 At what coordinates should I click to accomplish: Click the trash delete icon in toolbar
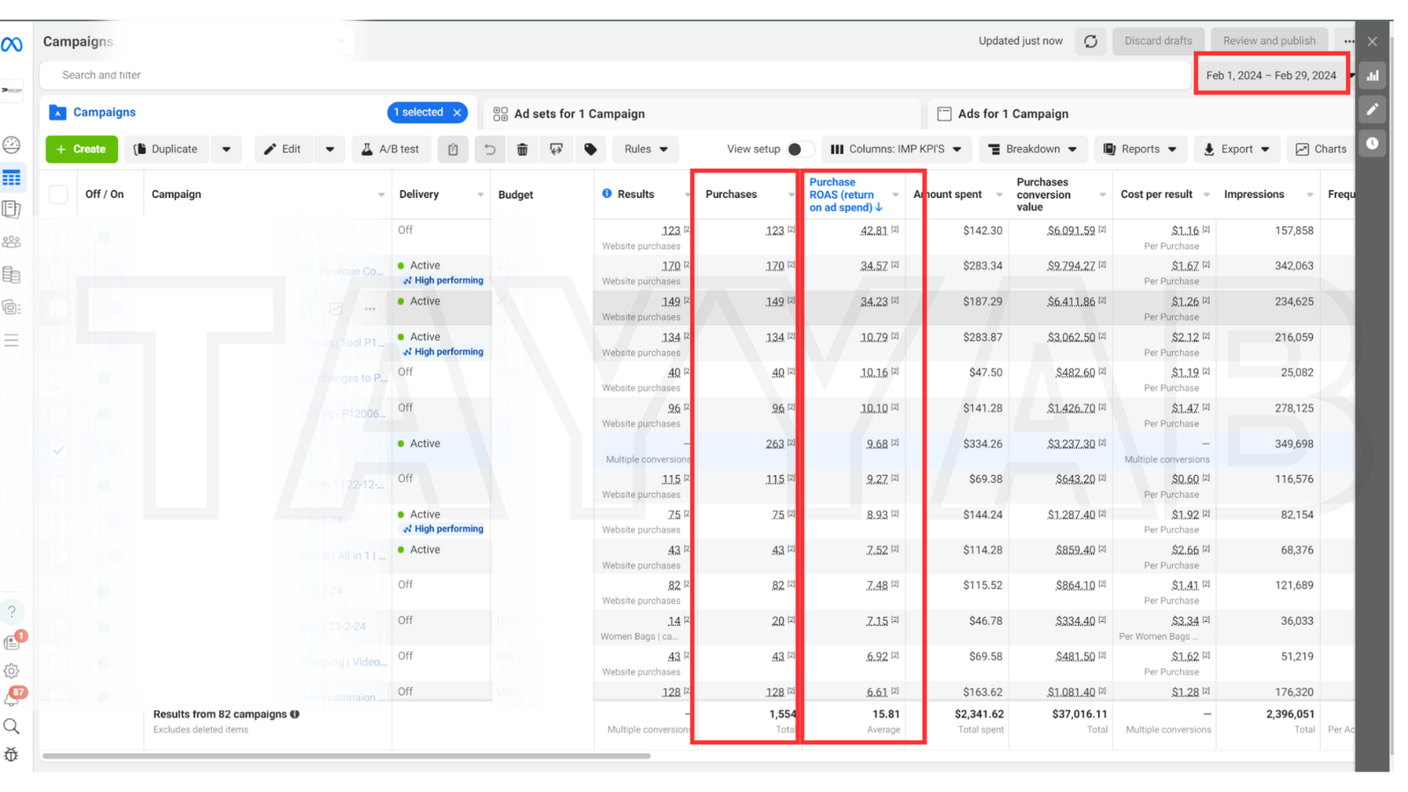[x=522, y=150]
